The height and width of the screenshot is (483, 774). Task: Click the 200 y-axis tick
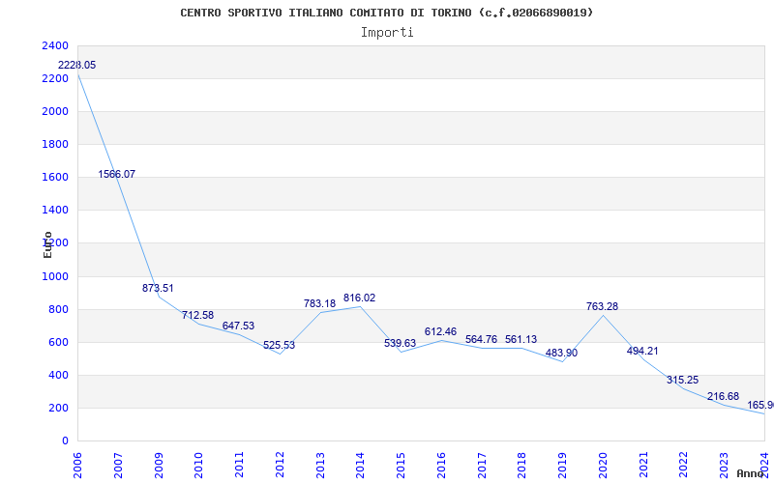[58, 408]
